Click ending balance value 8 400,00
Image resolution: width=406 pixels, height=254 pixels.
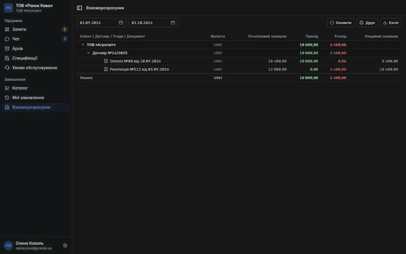pos(390,61)
